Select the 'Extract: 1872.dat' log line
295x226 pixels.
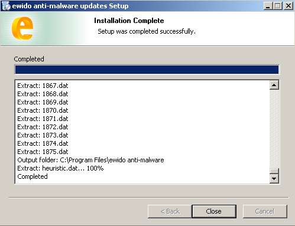[43, 127]
